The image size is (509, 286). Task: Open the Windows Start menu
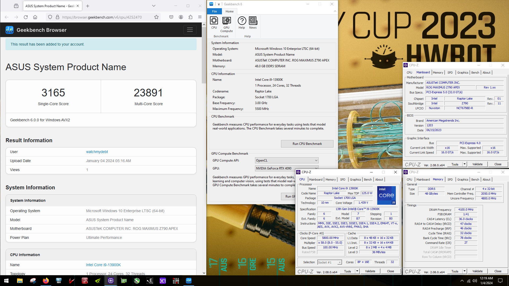click(6, 281)
